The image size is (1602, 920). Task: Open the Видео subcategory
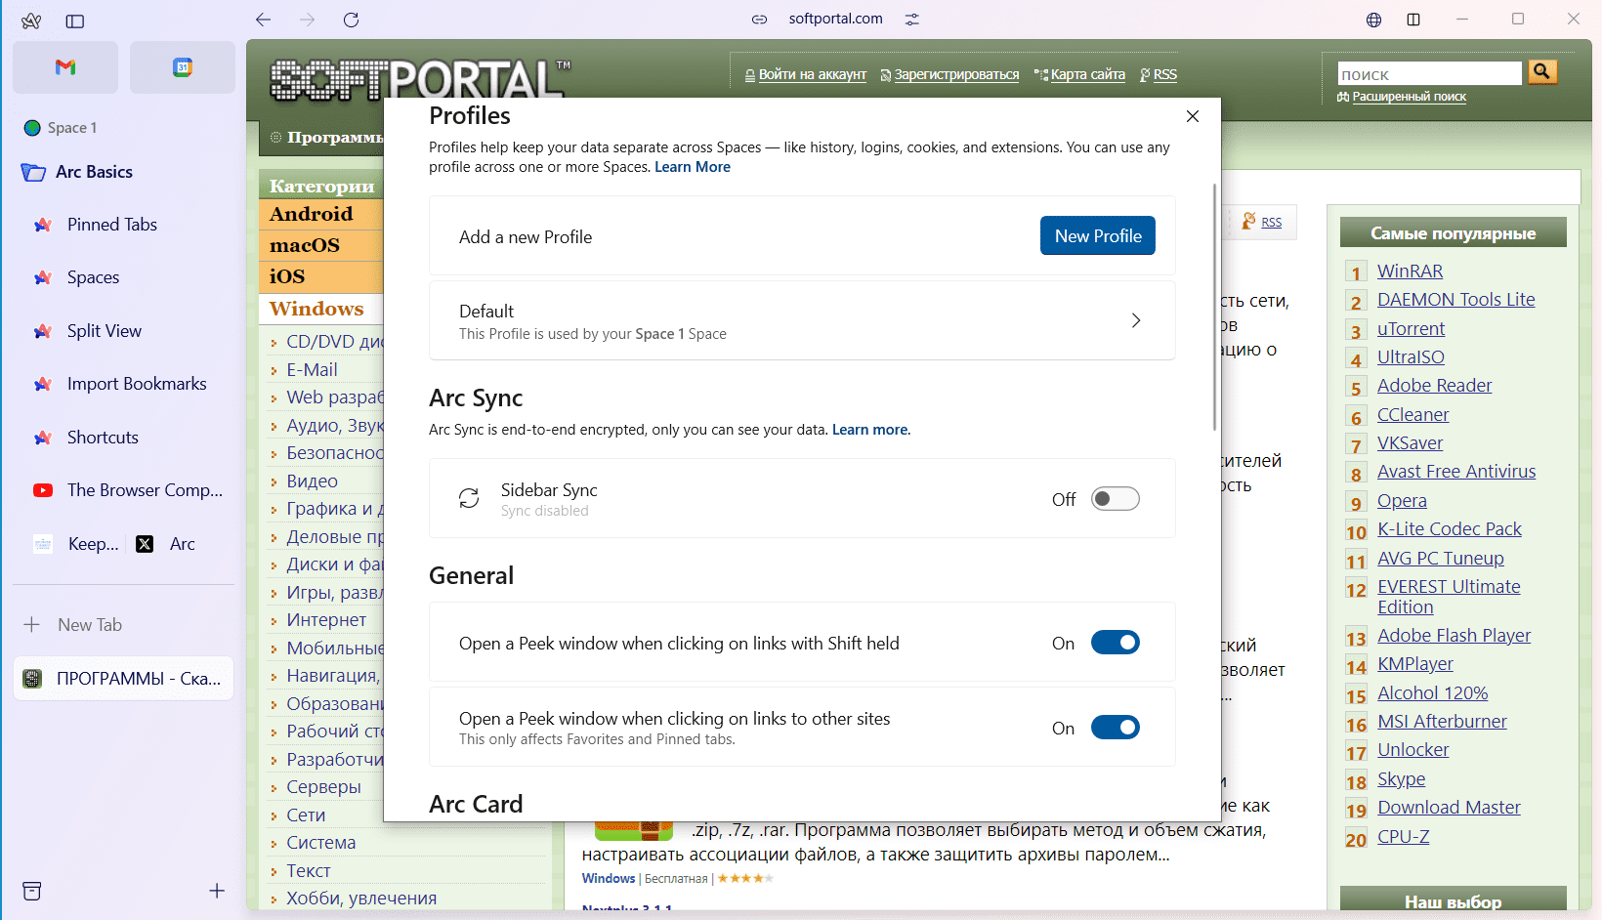coord(313,481)
